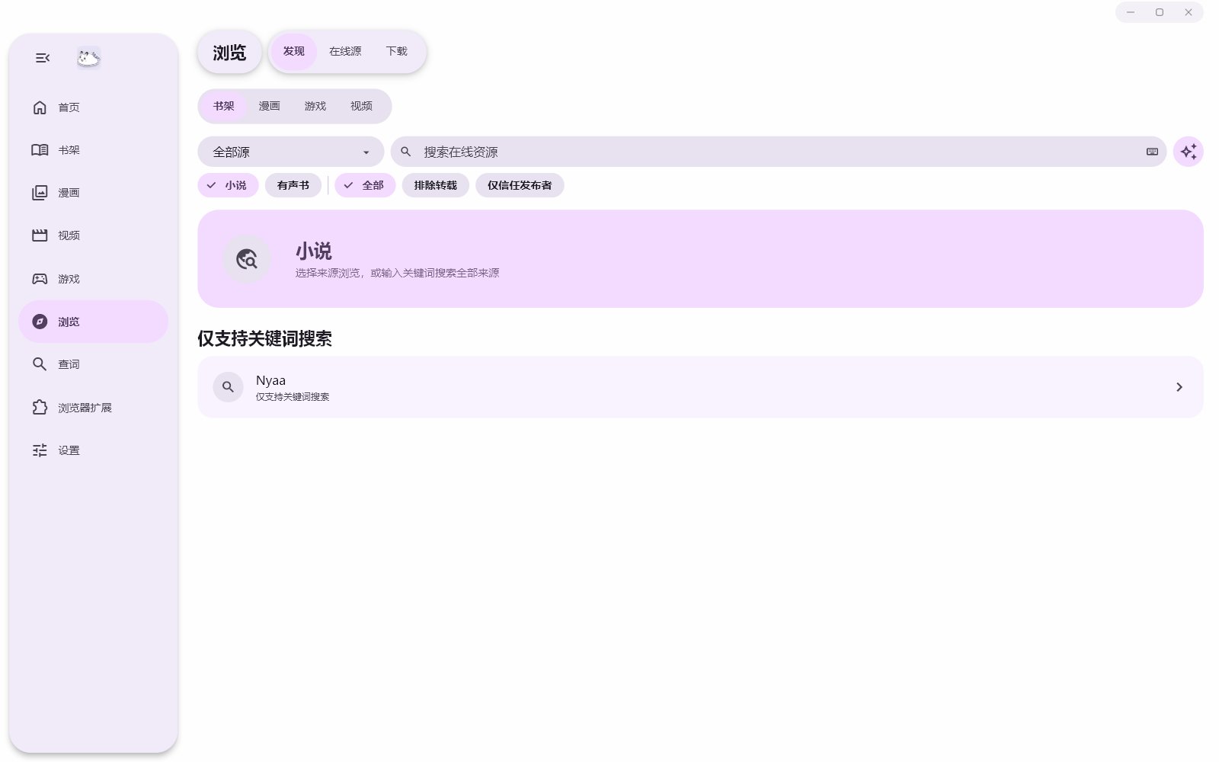This screenshot has width=1219, height=762.
Task: Click the search icon beside Nyaa
Action: (228, 387)
